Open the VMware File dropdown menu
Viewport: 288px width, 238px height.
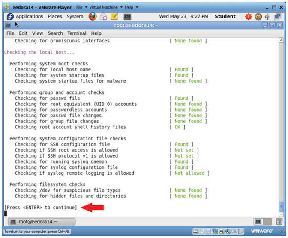81,7
